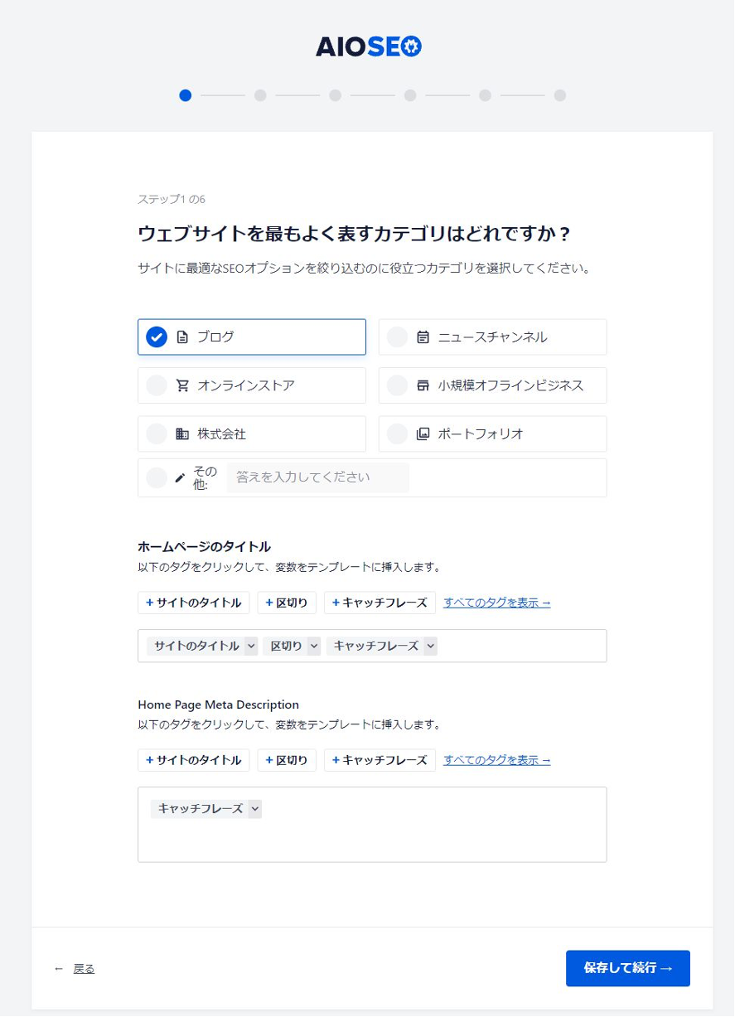This screenshot has width=735, height=1017.
Task: Click the portfolio image icon
Action: click(423, 433)
